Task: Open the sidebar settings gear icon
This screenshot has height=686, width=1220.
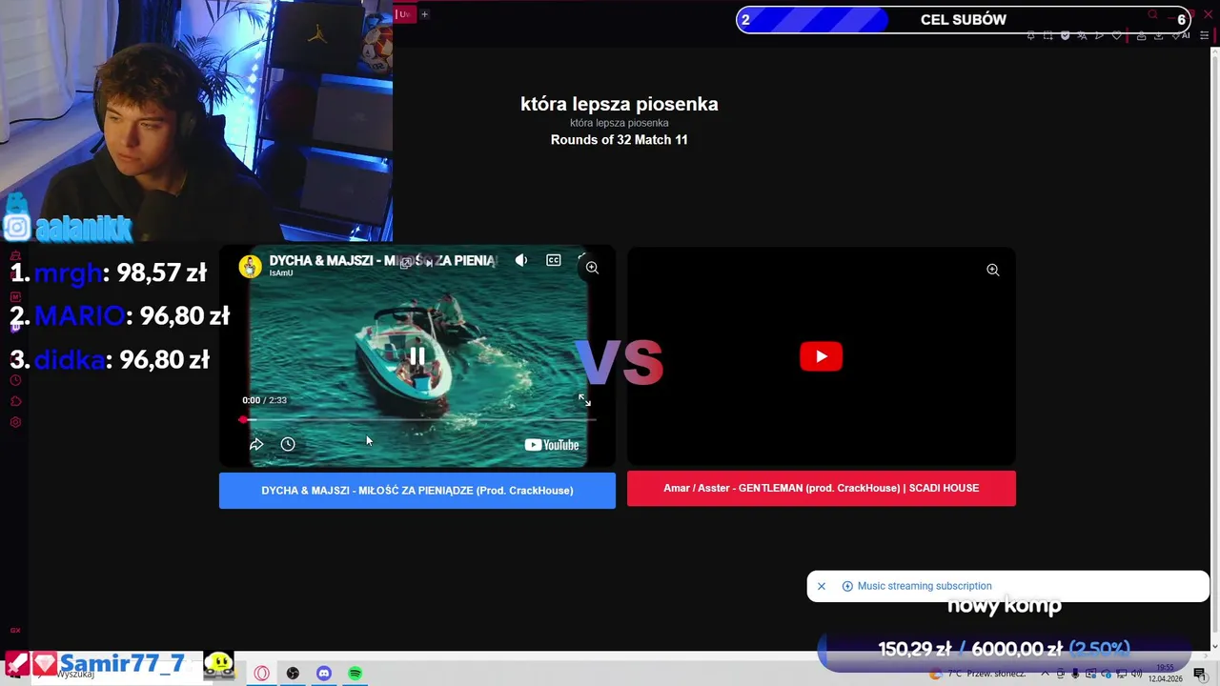Action: click(x=15, y=422)
